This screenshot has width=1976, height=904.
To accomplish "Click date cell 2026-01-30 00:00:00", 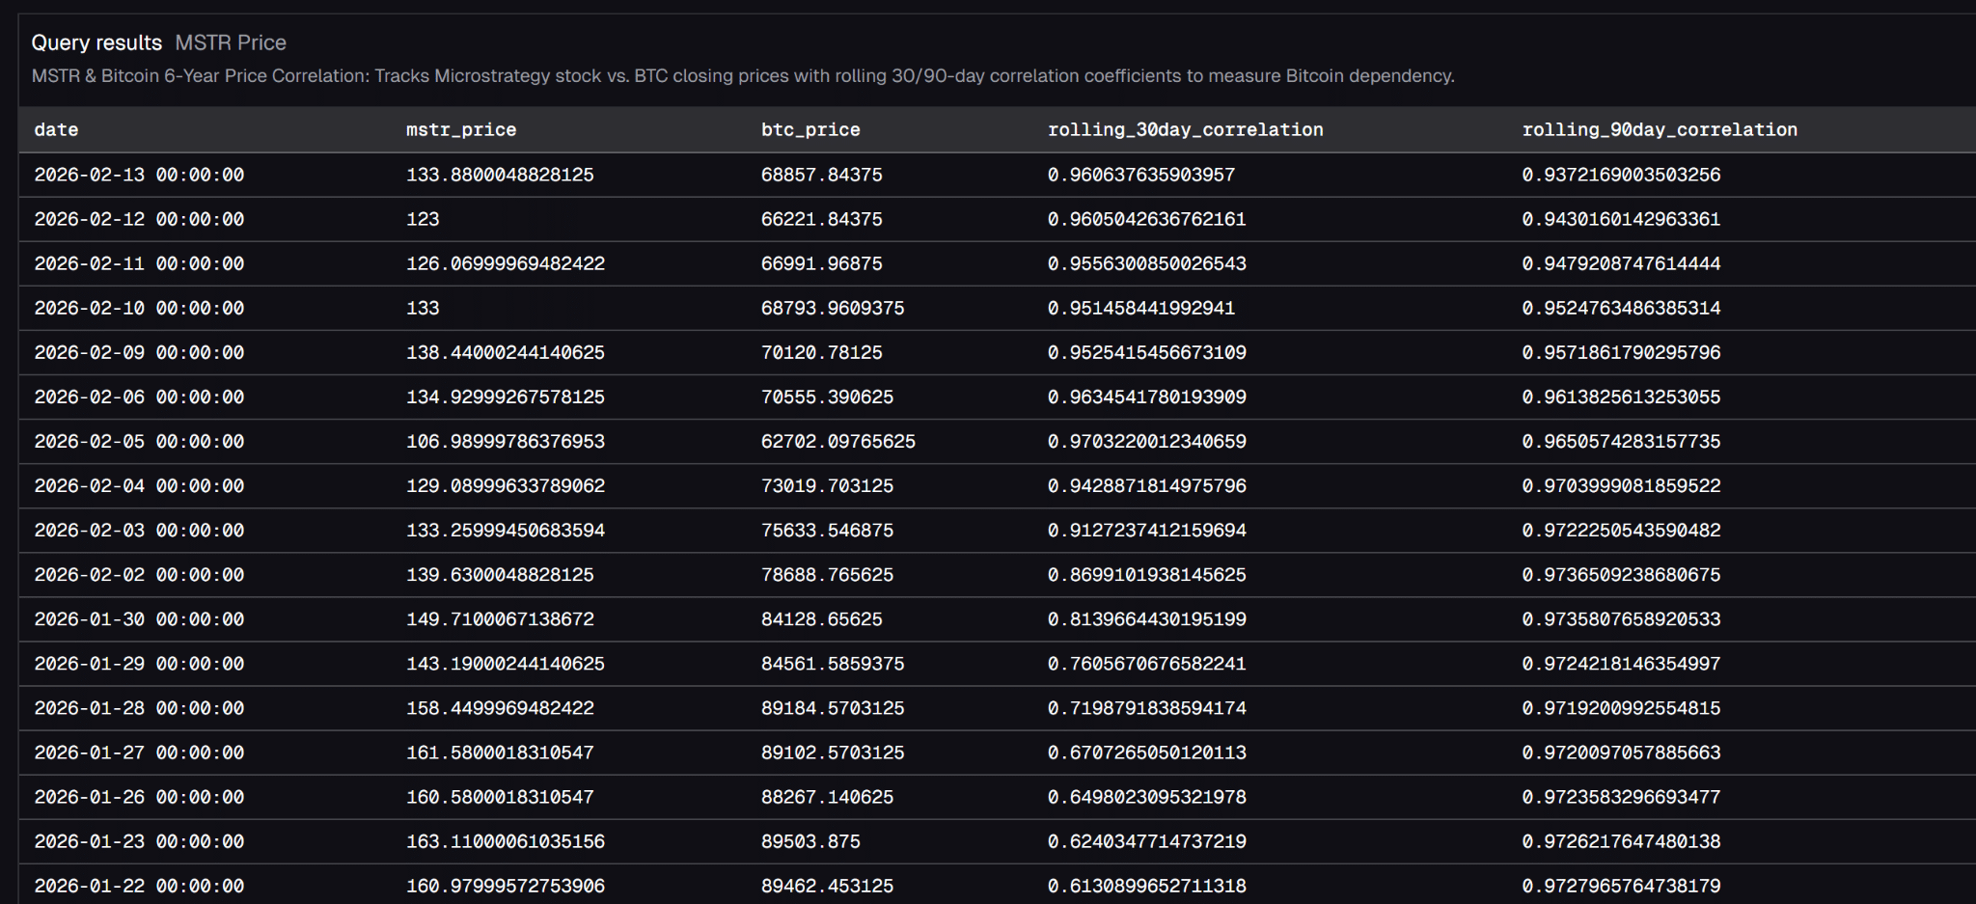I will pyautogui.click(x=139, y=618).
